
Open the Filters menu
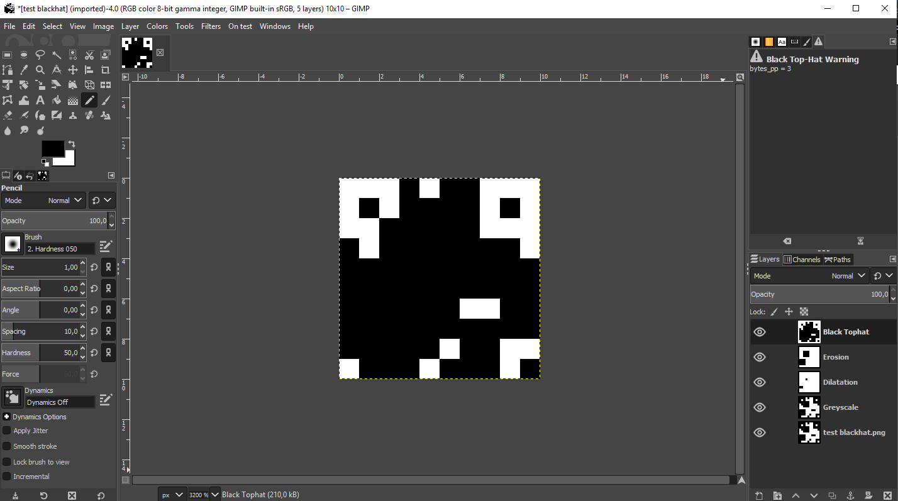211,26
